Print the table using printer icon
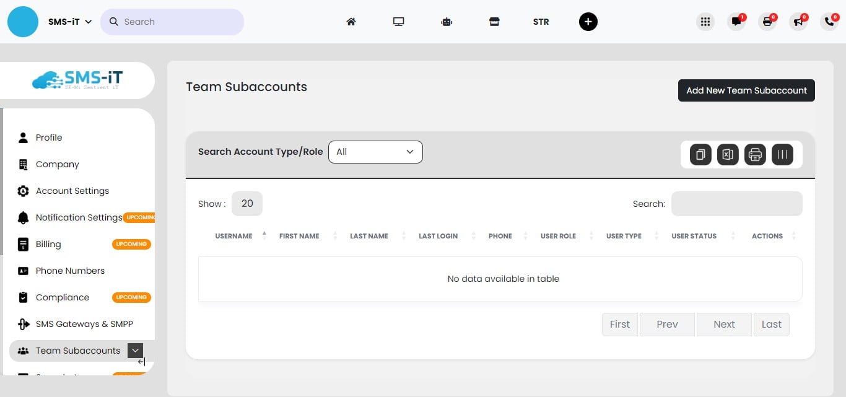The image size is (846, 397). (755, 155)
